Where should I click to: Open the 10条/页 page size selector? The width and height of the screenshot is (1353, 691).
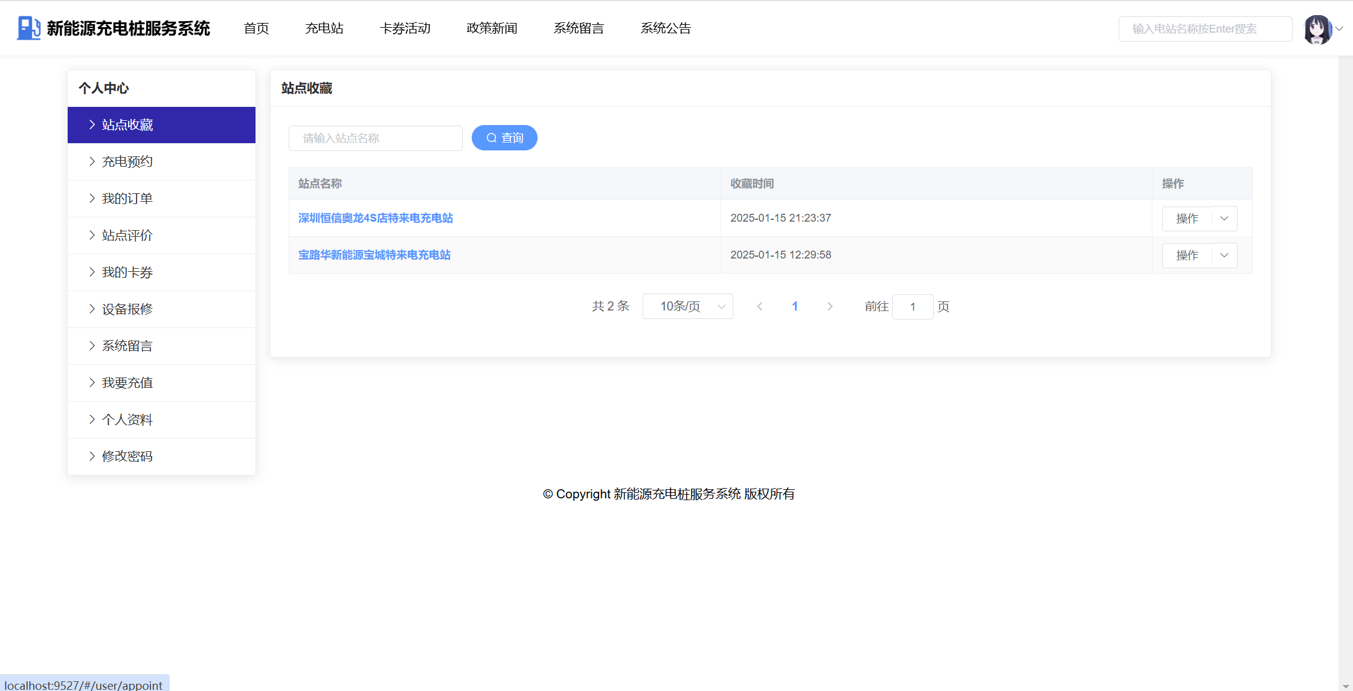pos(687,307)
